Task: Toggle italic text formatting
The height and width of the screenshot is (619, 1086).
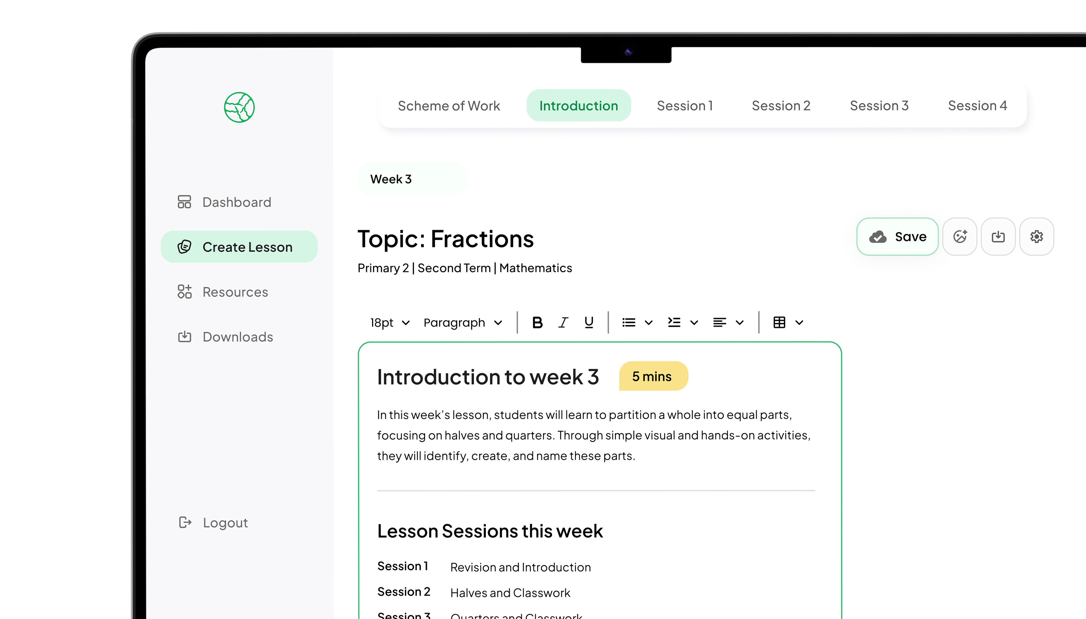Action: pos(563,323)
